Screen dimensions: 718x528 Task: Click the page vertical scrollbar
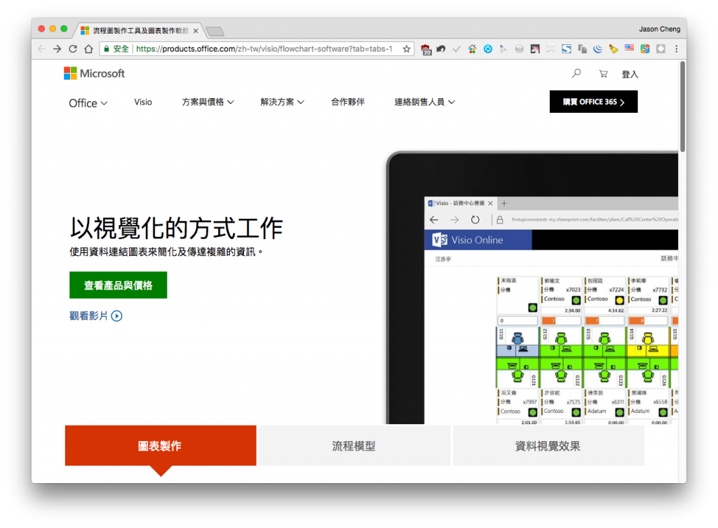coord(682,107)
